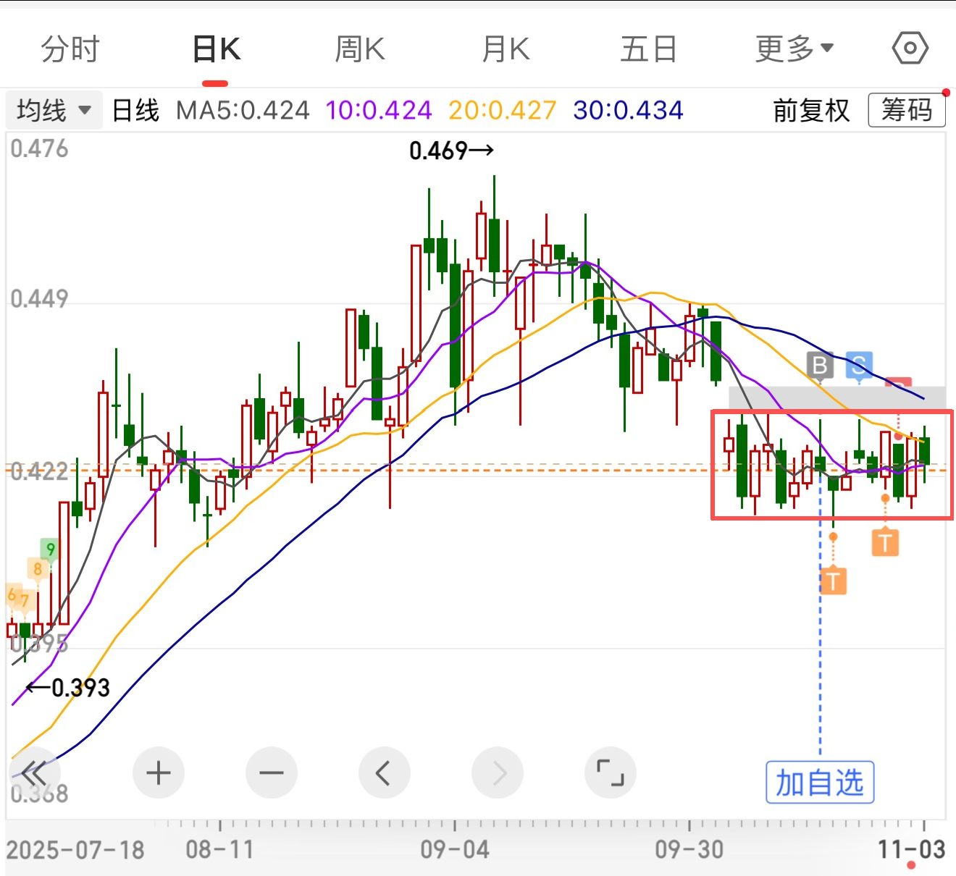Jump to earliest data double-arrow icon
Screen dimensions: 956x876
[x=34, y=773]
